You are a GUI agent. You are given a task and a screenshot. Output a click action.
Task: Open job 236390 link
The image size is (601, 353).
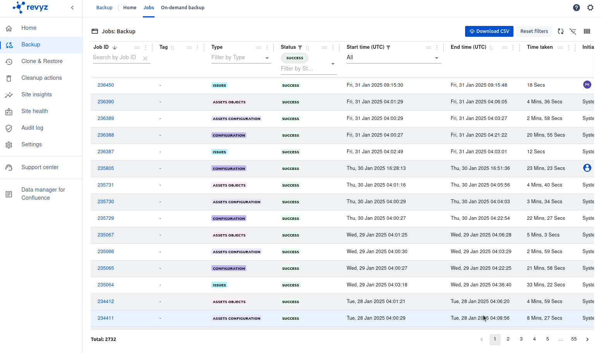pos(106,102)
